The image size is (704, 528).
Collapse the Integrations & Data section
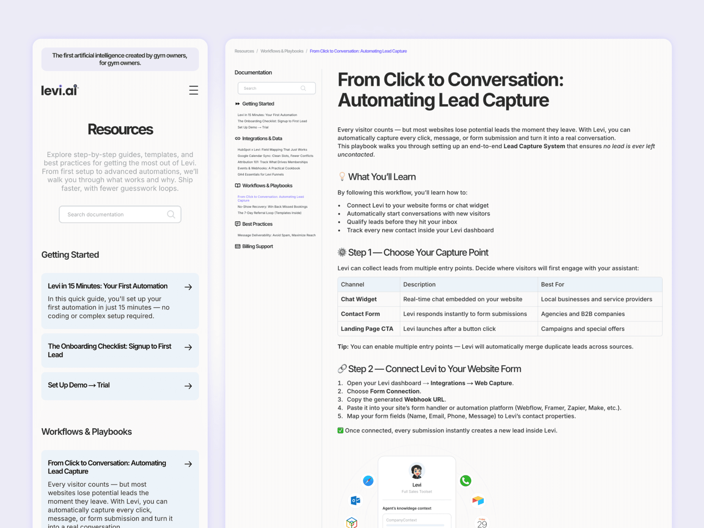coord(258,139)
